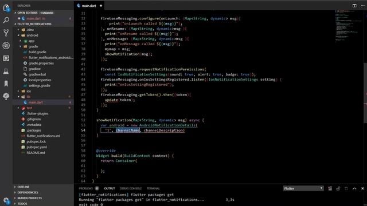367x206 pixels.
Task: Toggle the output scroll lock
Action: 338,188
